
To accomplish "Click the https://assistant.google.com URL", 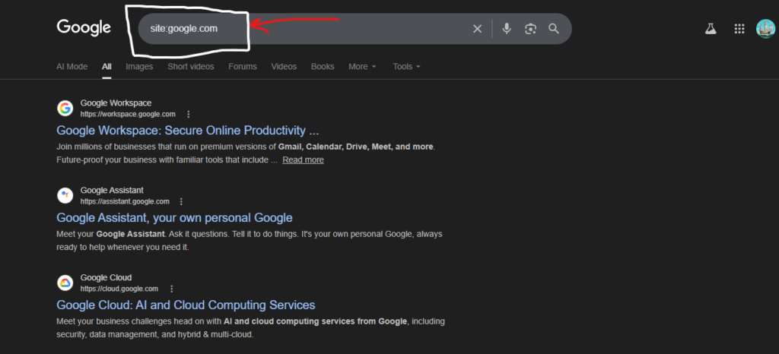I will (x=125, y=201).
